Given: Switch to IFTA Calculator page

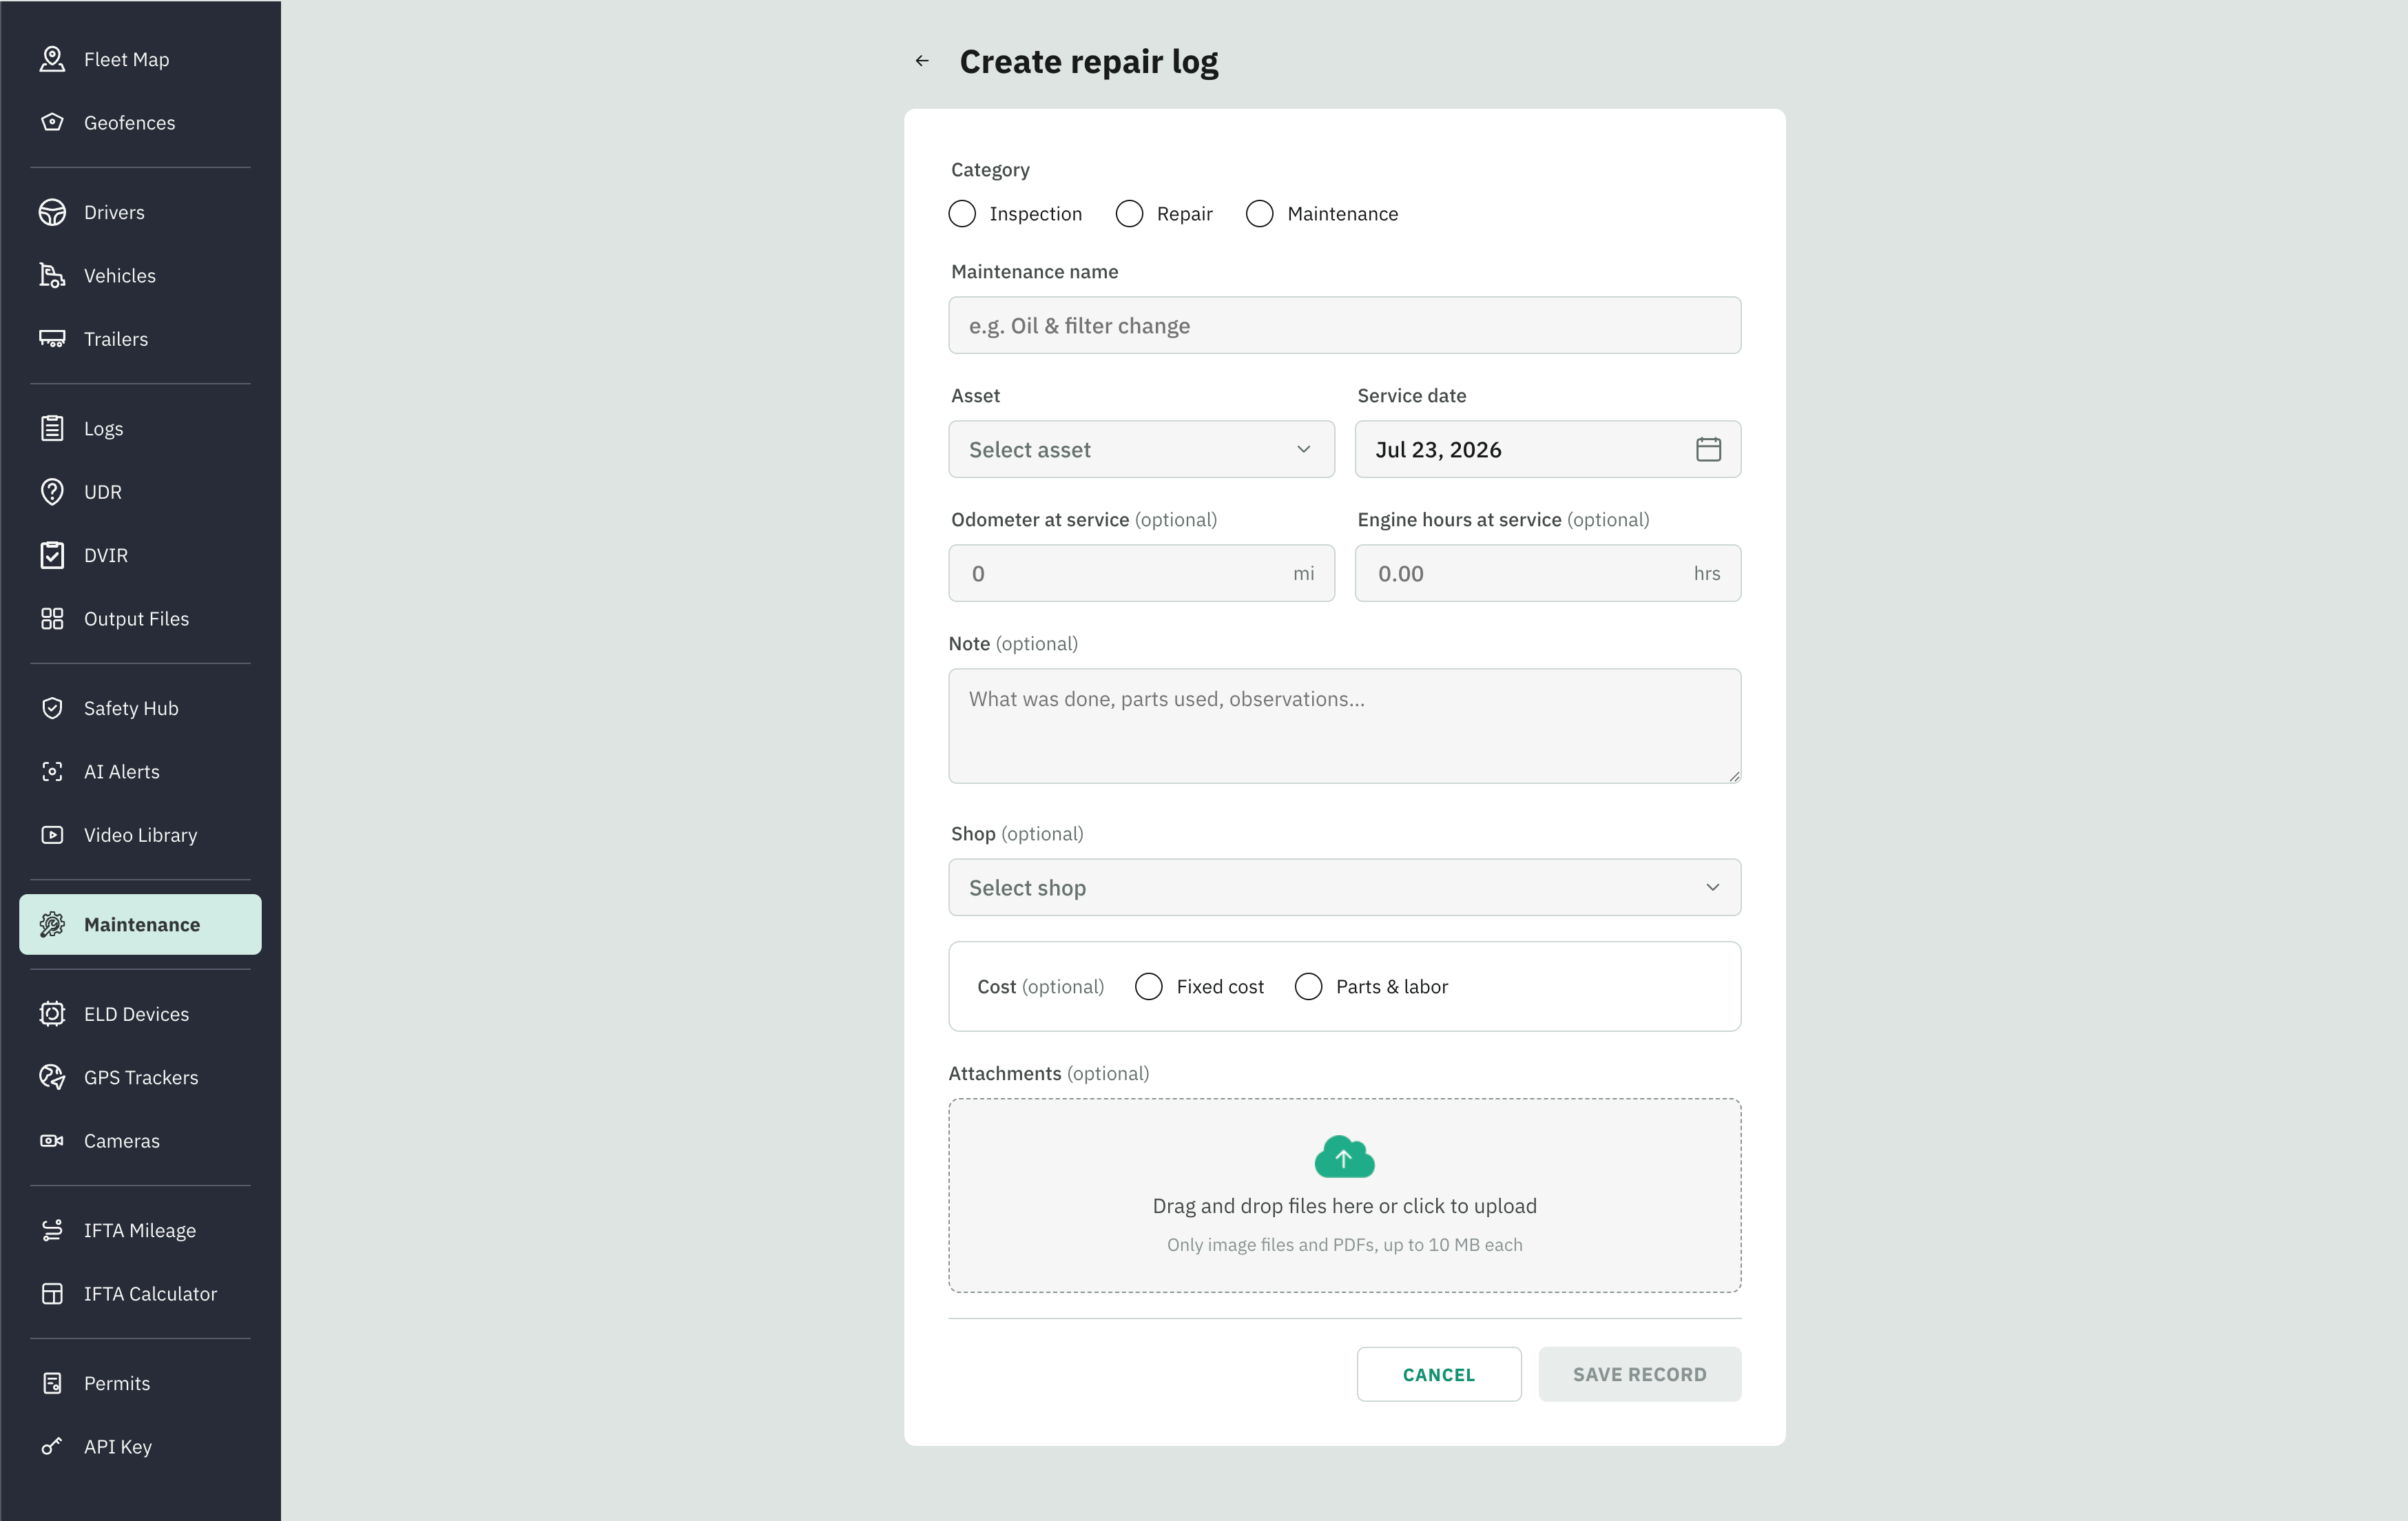Looking at the screenshot, I should pos(140,1294).
